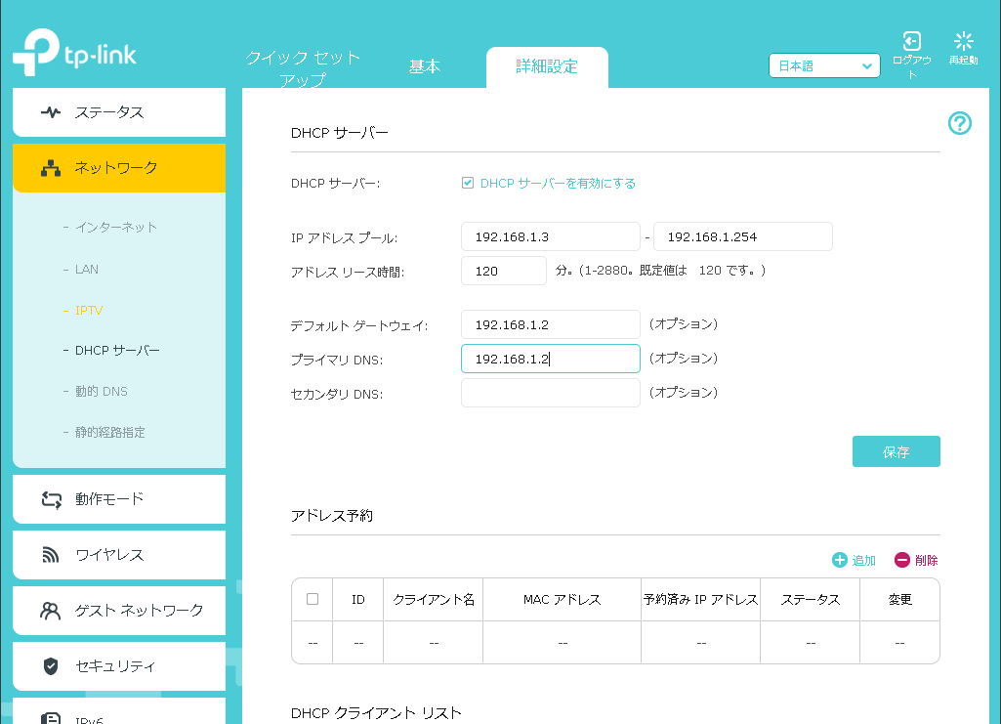The image size is (1001, 724).
Task: Click the logout icon in header
Action: 911,41
